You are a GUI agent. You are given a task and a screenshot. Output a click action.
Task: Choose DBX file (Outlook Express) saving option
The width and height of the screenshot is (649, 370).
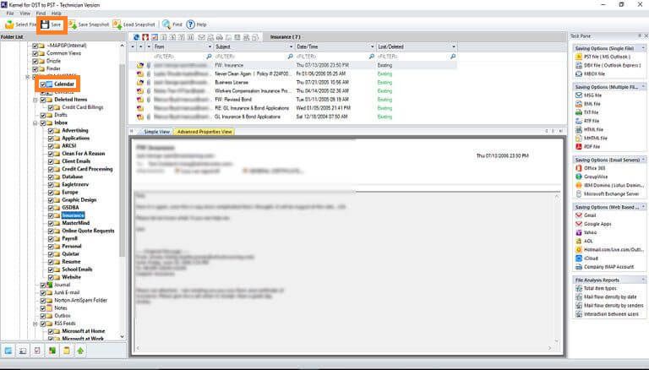point(608,65)
